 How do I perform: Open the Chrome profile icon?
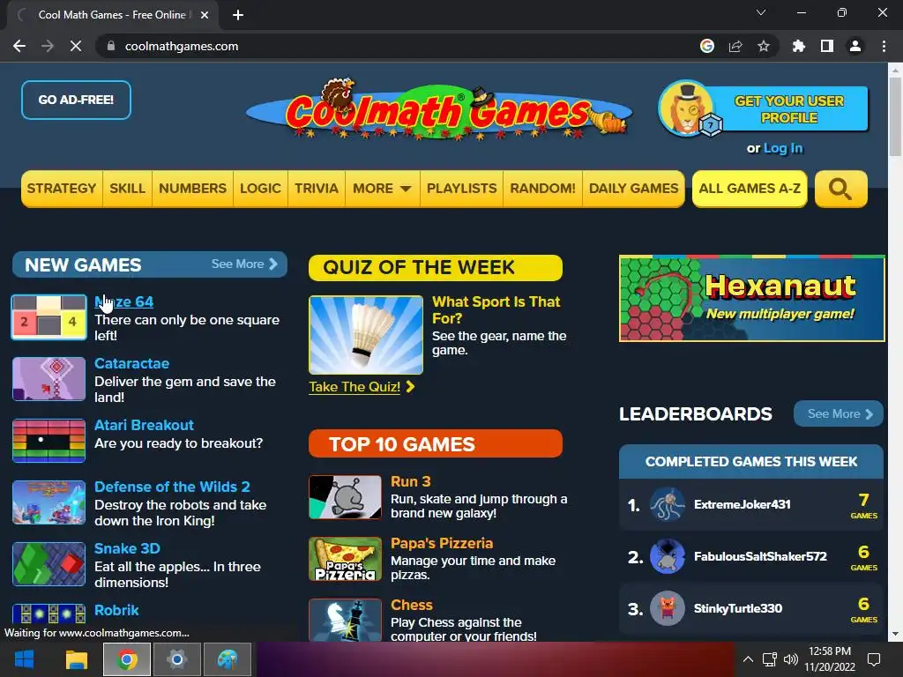click(855, 46)
